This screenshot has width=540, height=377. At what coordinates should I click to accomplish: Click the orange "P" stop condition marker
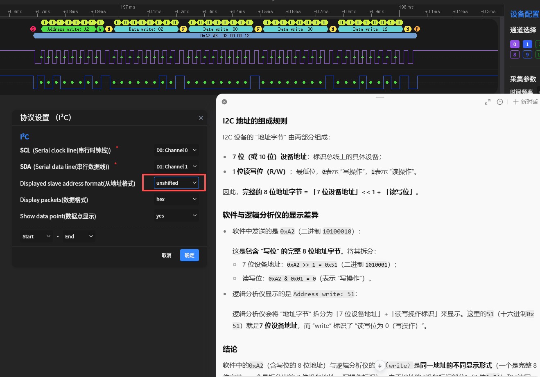416,29
